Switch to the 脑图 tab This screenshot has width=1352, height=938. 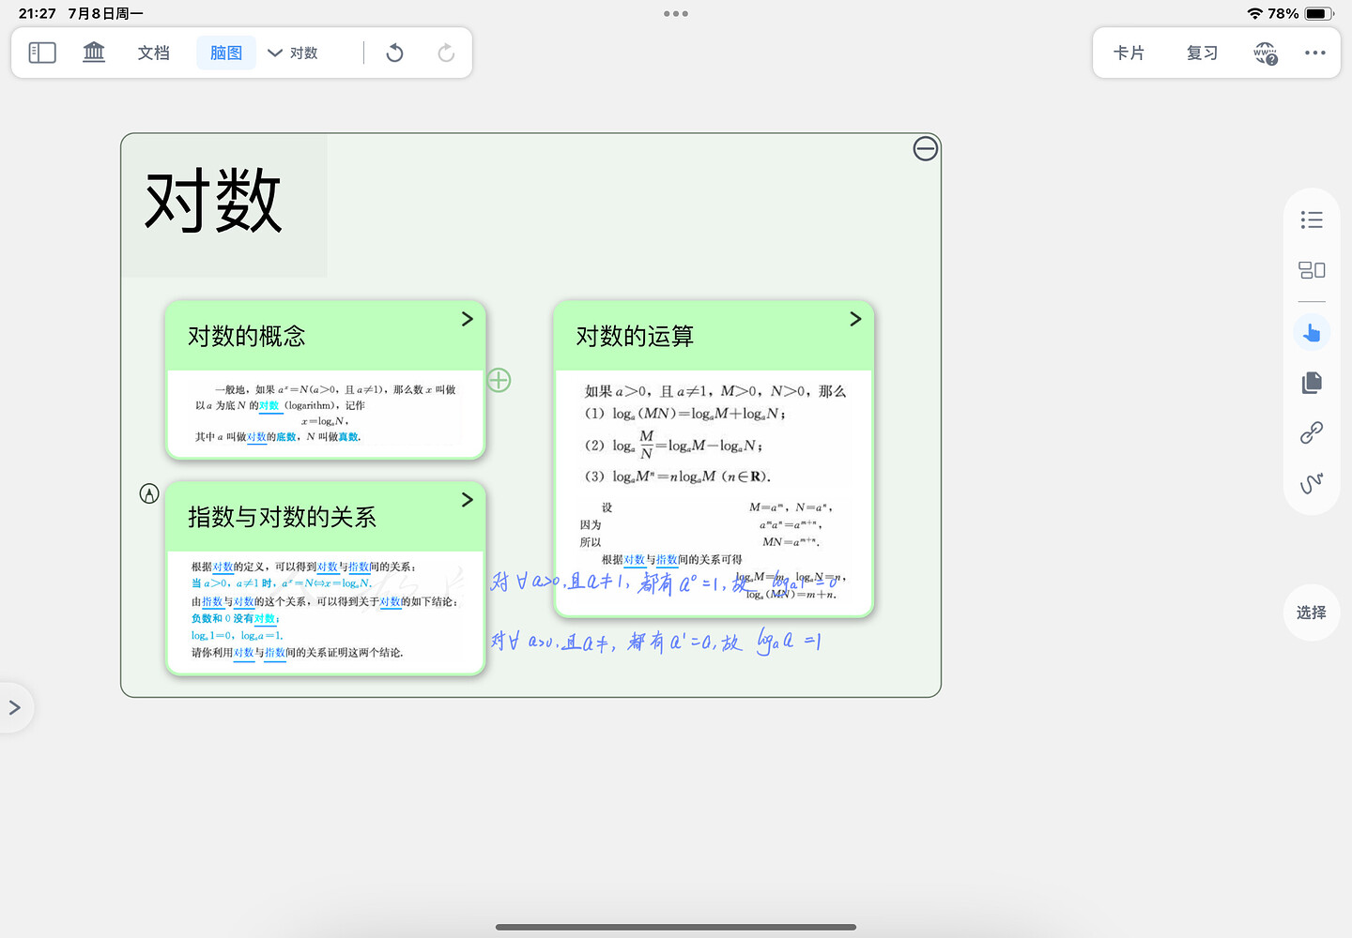coord(226,53)
